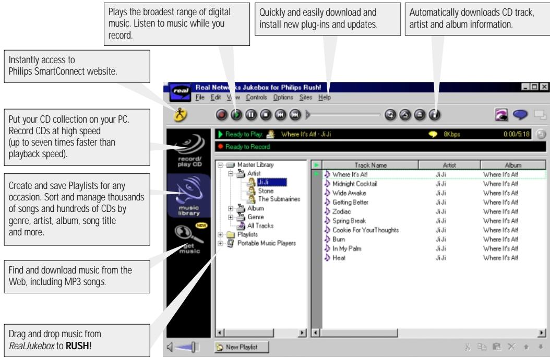
Task: Click the compact mode window icon
Action: pos(540,114)
